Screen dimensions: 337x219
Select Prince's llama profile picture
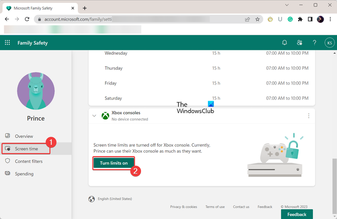pyautogui.click(x=36, y=91)
